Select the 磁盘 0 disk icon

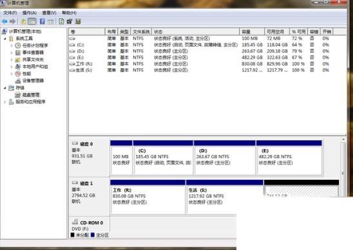pyautogui.click(x=75, y=143)
